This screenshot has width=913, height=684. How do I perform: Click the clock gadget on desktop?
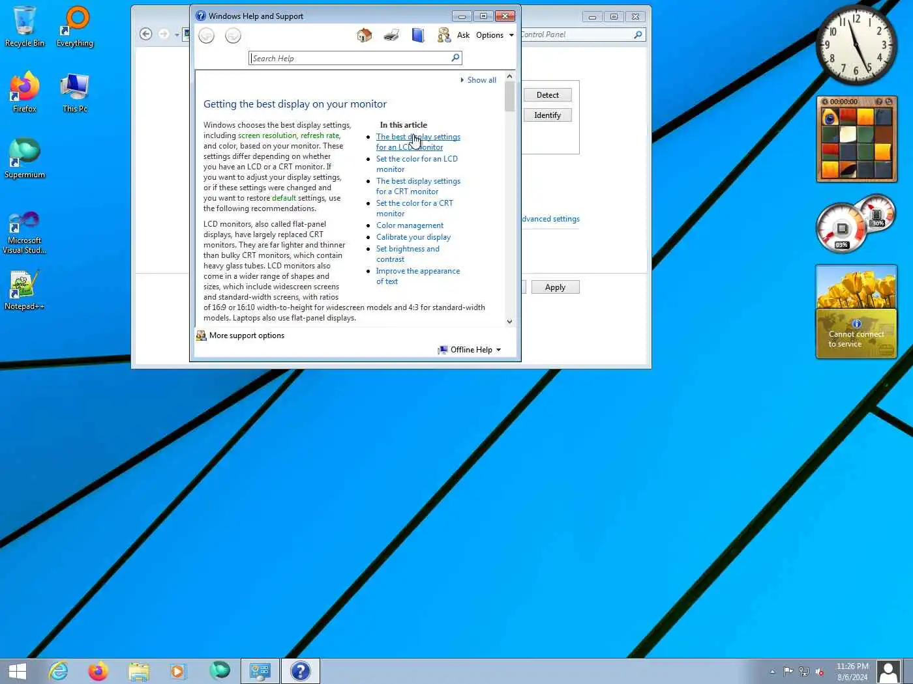[x=857, y=45]
